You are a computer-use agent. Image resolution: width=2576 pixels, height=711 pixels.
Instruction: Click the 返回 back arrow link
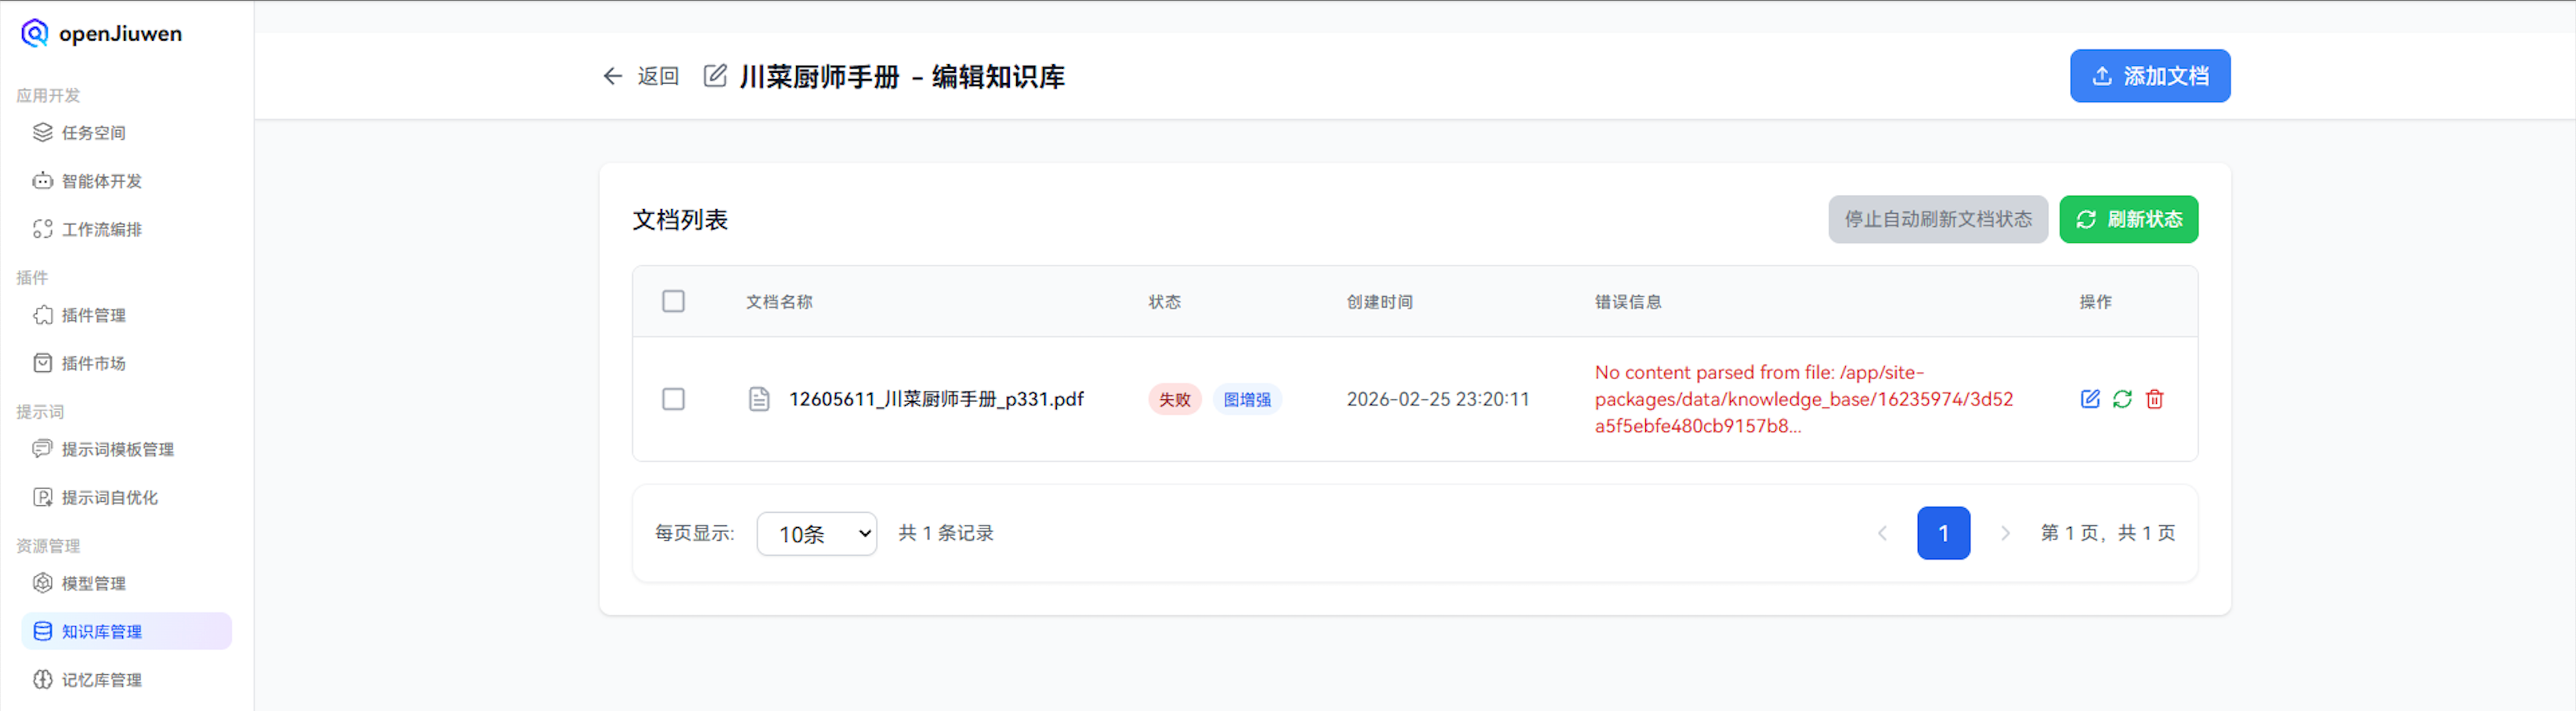point(641,76)
